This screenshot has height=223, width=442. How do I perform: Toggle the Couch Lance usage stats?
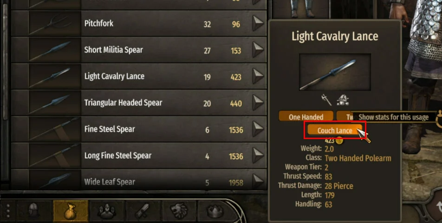tap(335, 130)
